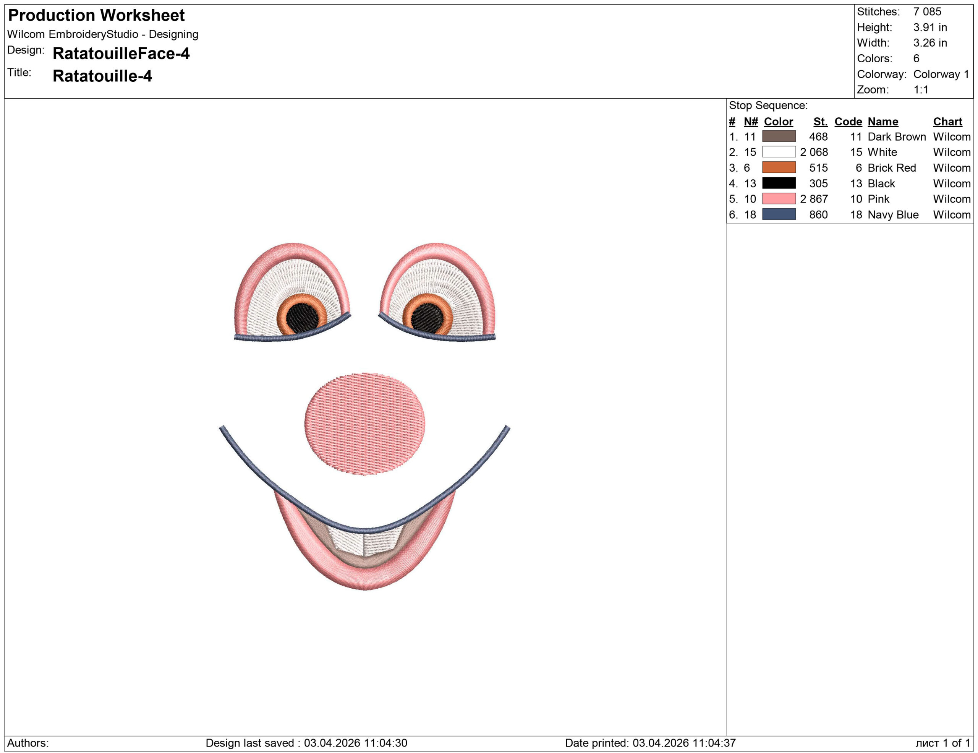
Task: Click the Color column header
Action: (x=778, y=122)
